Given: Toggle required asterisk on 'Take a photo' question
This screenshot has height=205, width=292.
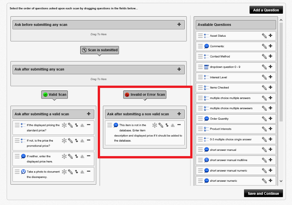Looking at the screenshot, I should [64, 172].
